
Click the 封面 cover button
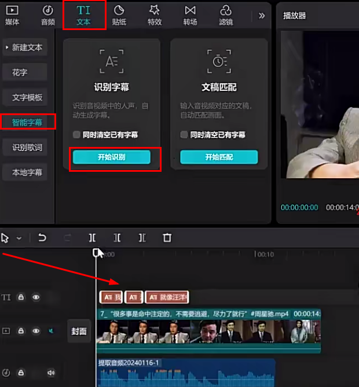coord(79,331)
